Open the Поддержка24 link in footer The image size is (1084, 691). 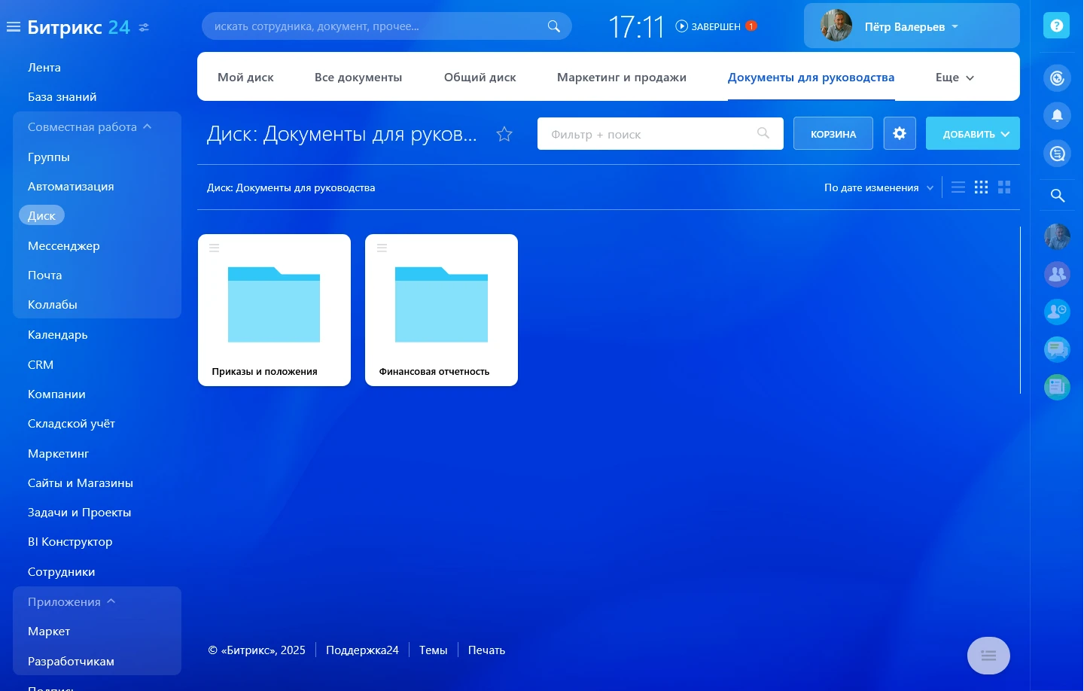362,650
